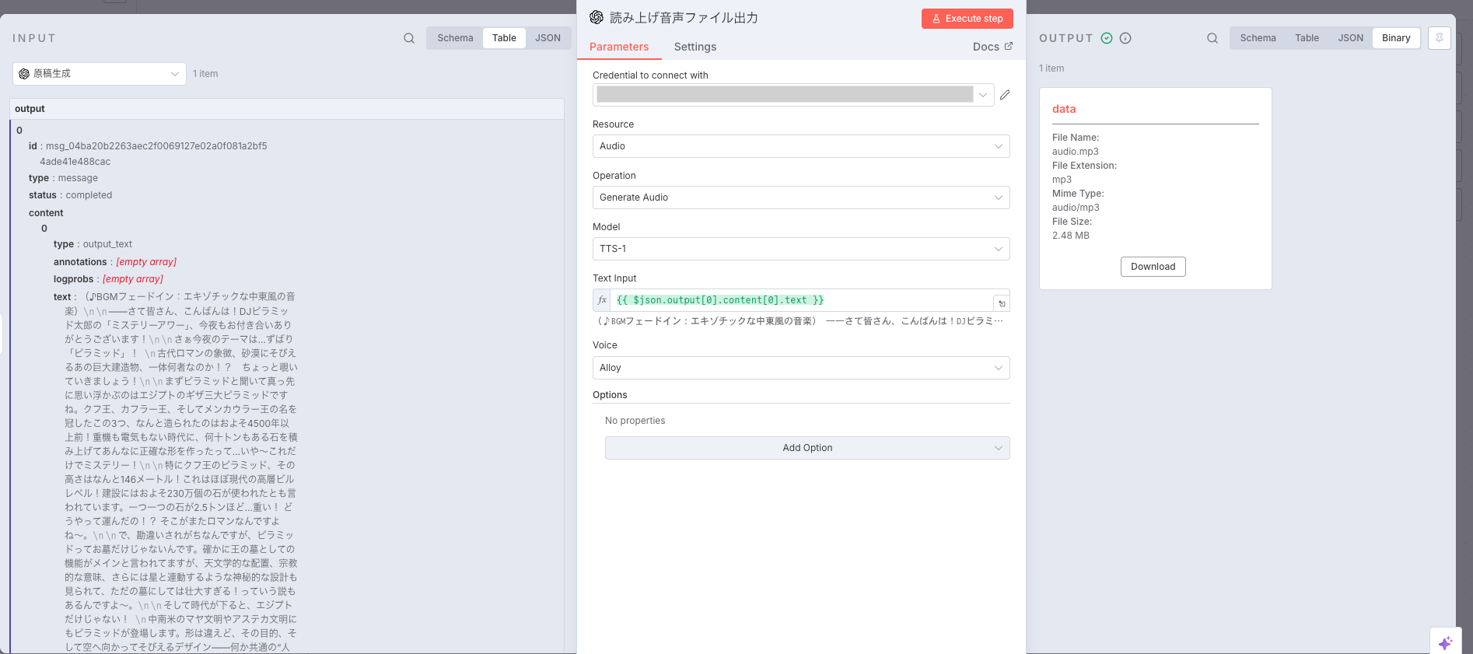Image resolution: width=1473 pixels, height=654 pixels.
Task: Select the JSON view in the INPUT panel
Action: coord(548,38)
